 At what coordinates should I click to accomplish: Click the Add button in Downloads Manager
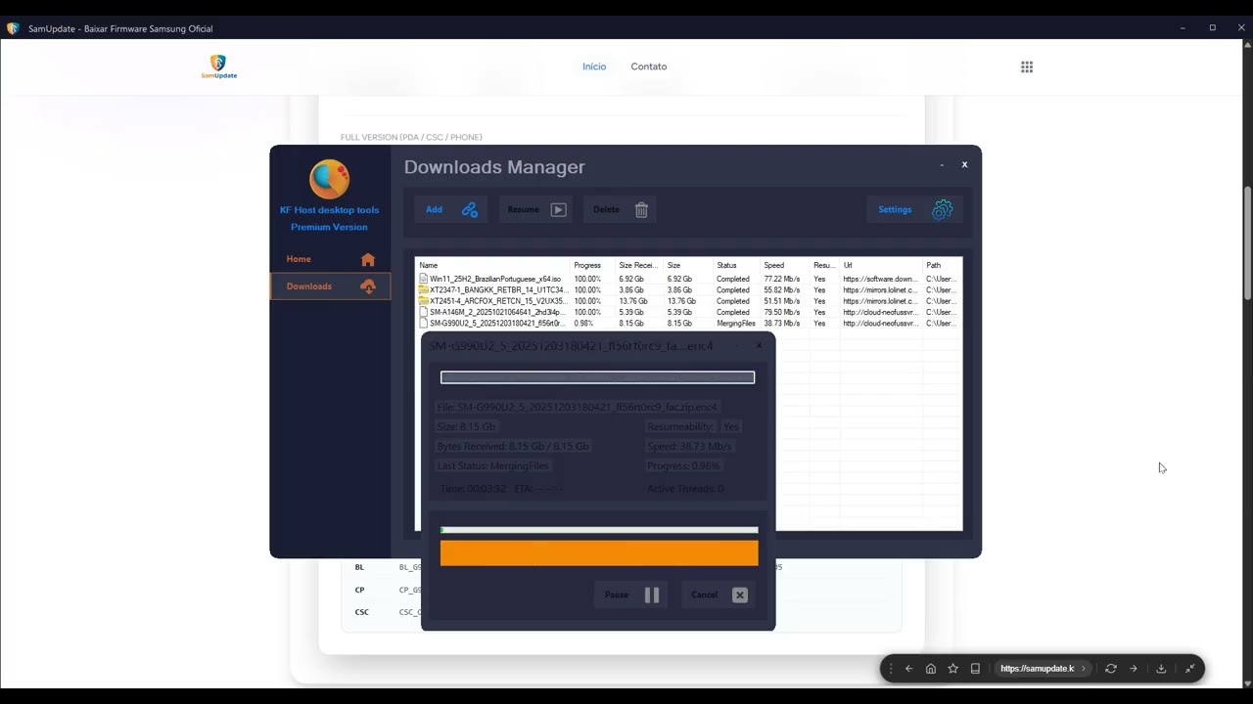click(451, 209)
